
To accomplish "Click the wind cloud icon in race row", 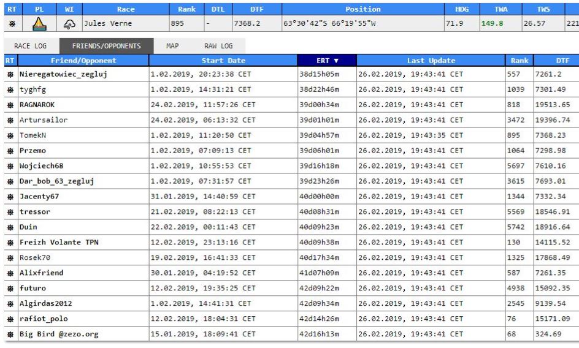I will pos(69,24).
